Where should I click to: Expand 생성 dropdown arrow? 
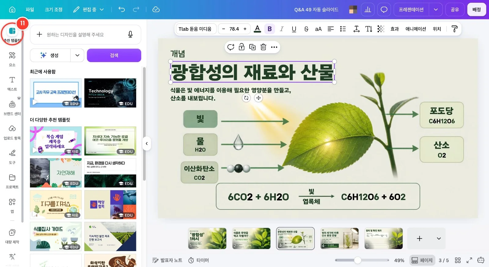coord(77,55)
